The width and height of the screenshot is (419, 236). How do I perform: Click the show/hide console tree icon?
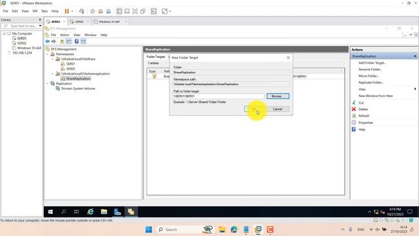coord(69,41)
